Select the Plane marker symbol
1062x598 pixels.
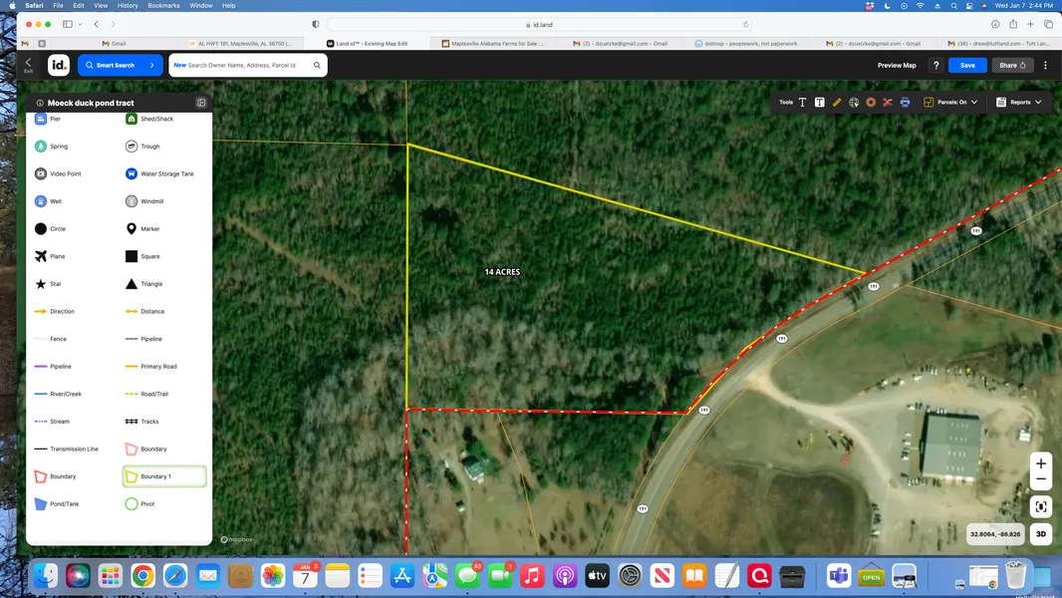pyautogui.click(x=41, y=256)
